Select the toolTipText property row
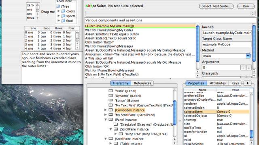This screenshot has width=259, height=145. coord(217,128)
